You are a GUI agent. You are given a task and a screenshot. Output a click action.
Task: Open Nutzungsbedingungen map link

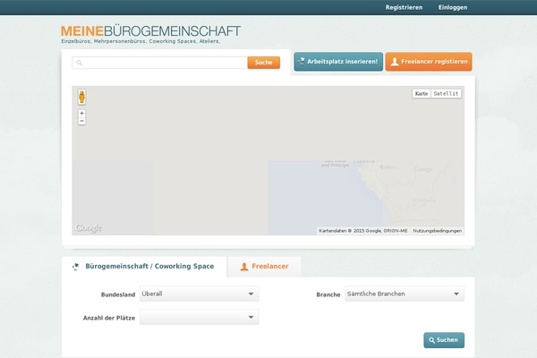click(438, 231)
